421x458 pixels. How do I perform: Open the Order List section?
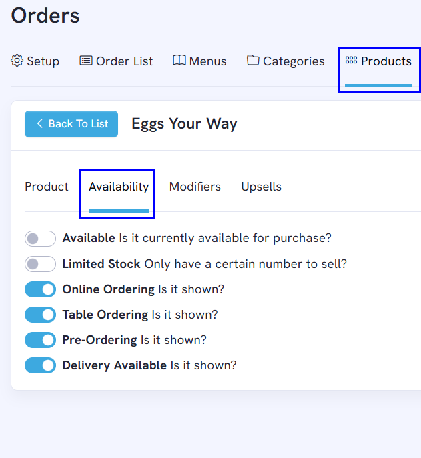pos(116,61)
